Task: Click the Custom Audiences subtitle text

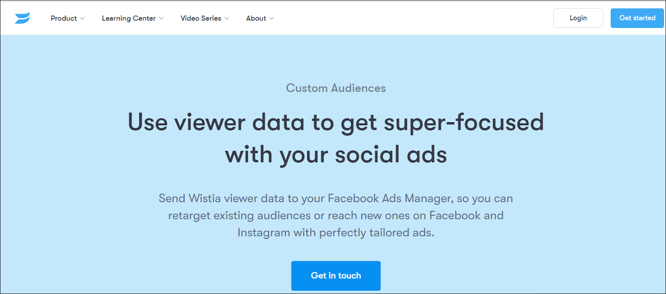Action: 336,88
